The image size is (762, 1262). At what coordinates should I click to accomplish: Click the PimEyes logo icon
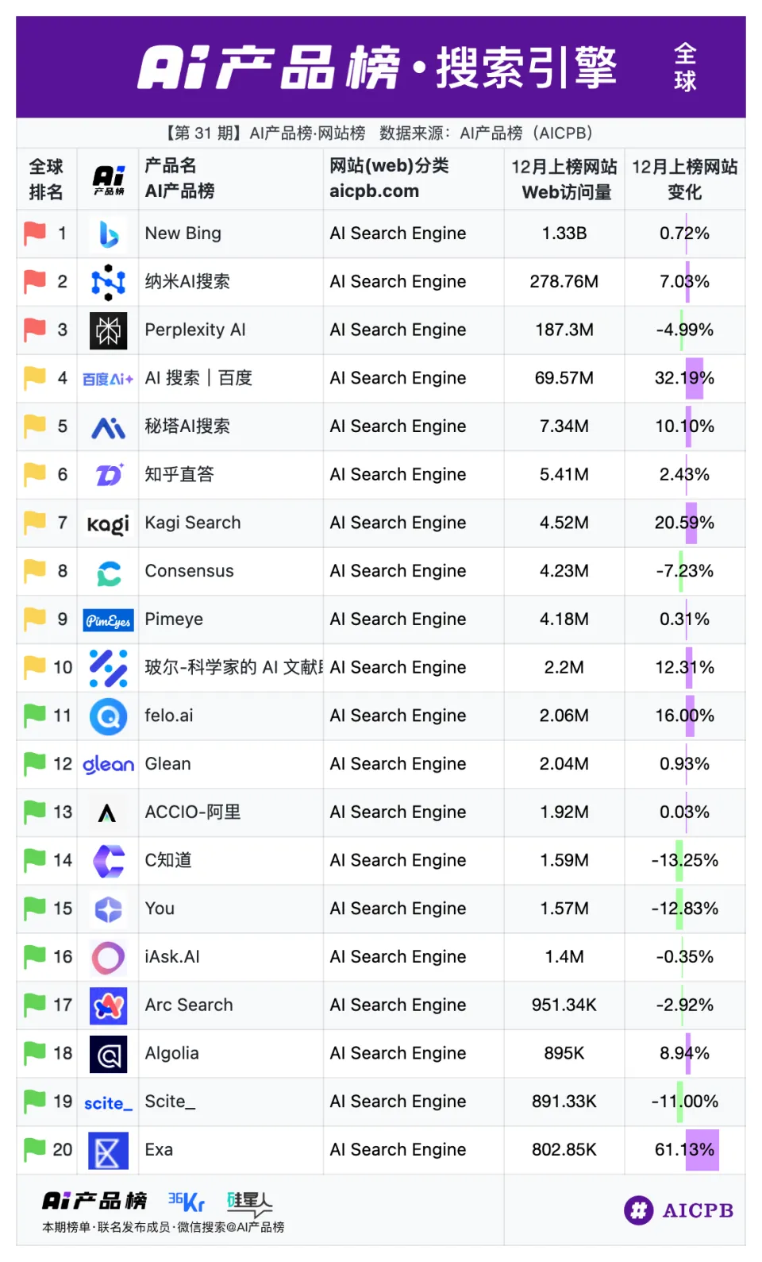108,620
